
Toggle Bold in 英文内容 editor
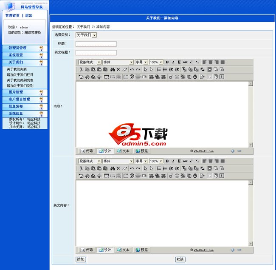point(167,161)
